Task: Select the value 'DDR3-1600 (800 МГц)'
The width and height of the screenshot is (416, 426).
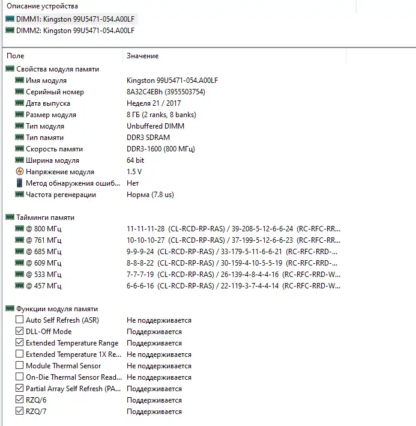Action: click(161, 149)
